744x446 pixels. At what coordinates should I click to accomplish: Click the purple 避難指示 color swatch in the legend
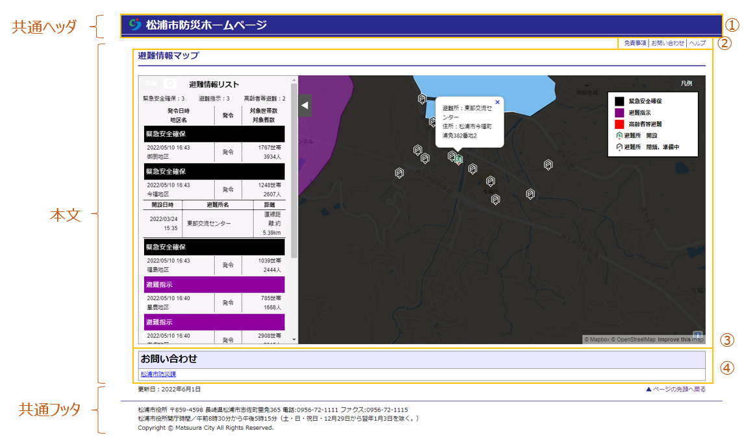coord(619,112)
